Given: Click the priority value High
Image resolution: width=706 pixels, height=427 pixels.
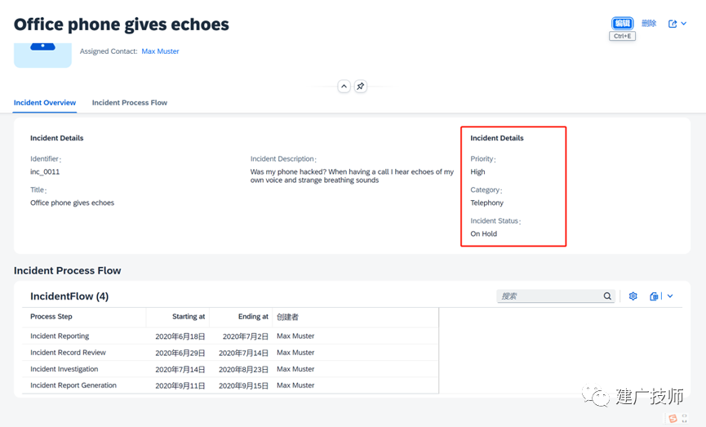Looking at the screenshot, I should tap(477, 171).
